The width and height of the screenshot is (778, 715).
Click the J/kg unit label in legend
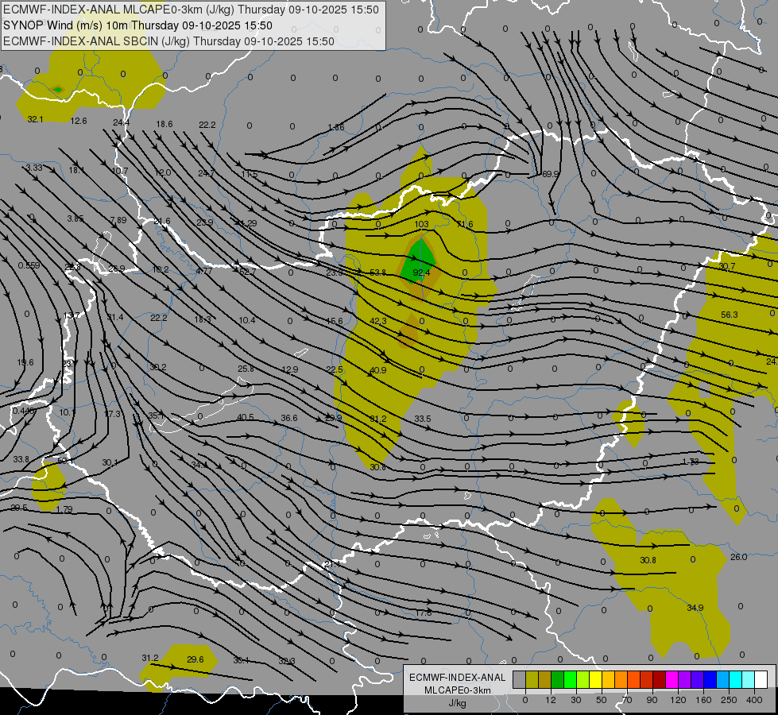tap(458, 703)
